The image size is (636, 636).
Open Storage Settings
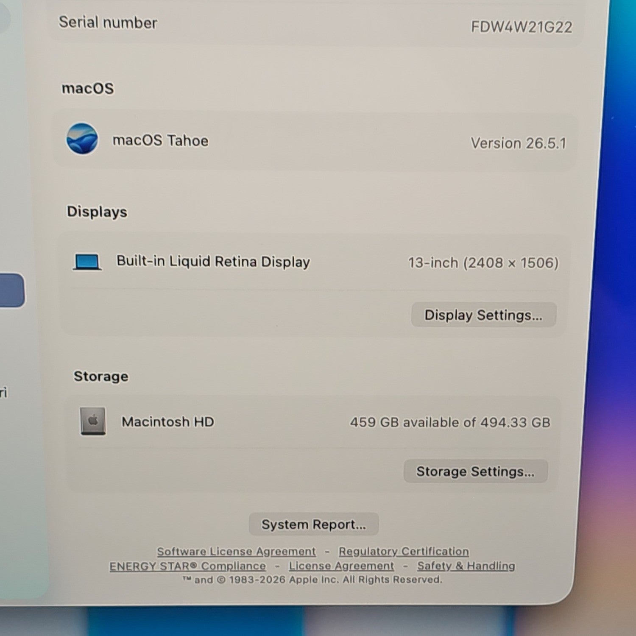pyautogui.click(x=476, y=471)
